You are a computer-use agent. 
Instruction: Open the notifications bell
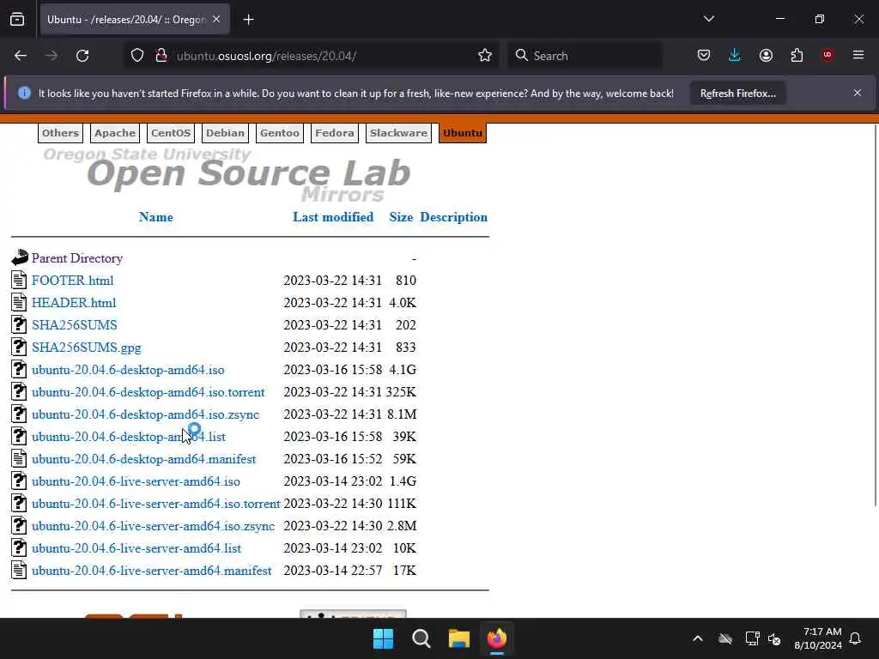point(856,638)
